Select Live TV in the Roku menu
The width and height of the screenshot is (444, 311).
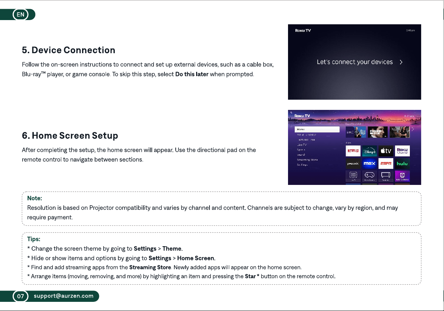[x=302, y=145]
